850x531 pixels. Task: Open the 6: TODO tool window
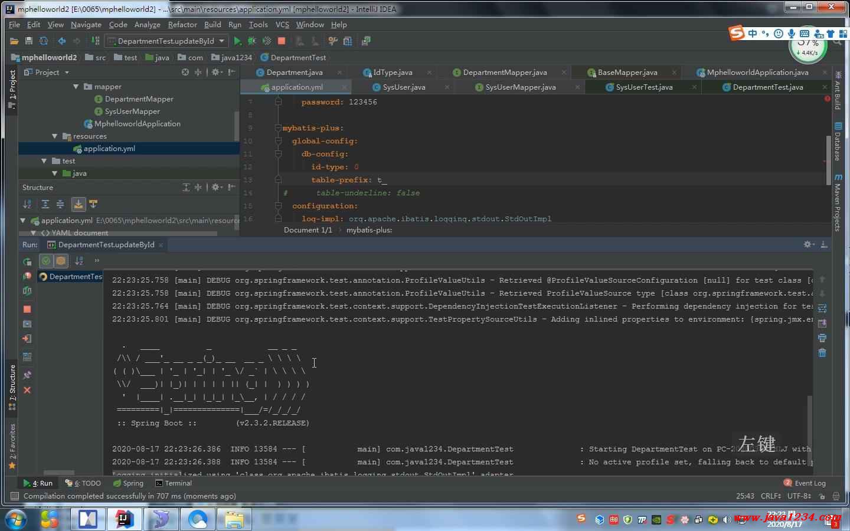coord(83,483)
